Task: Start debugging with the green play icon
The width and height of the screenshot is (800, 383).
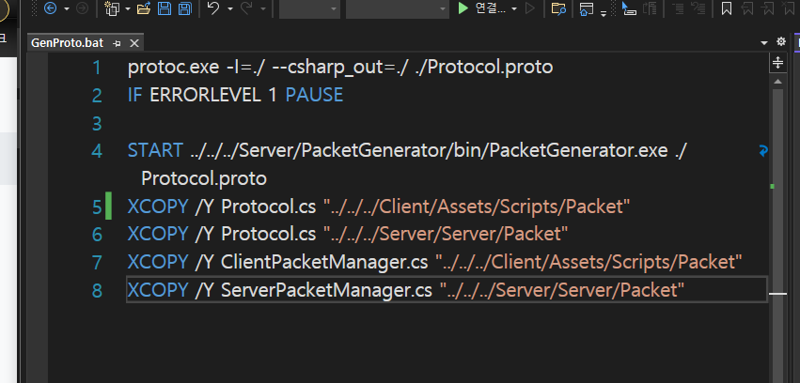Action: pos(463,8)
